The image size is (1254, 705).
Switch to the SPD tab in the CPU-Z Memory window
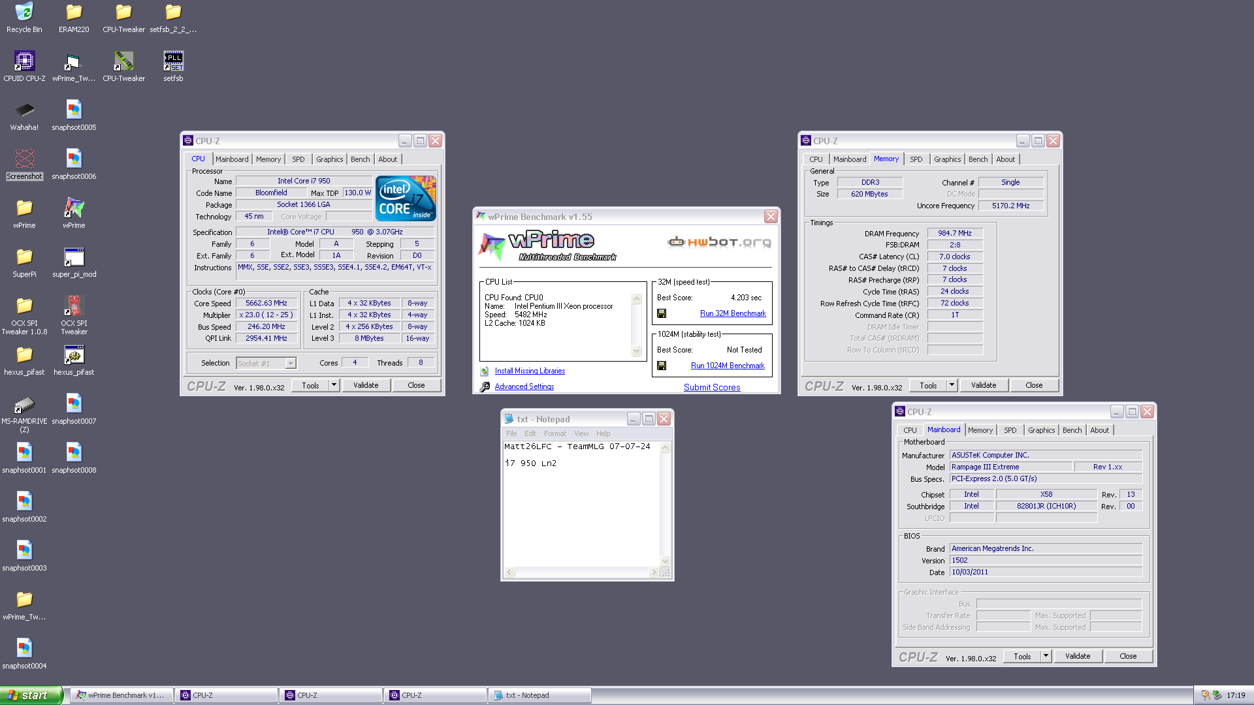[x=916, y=159]
